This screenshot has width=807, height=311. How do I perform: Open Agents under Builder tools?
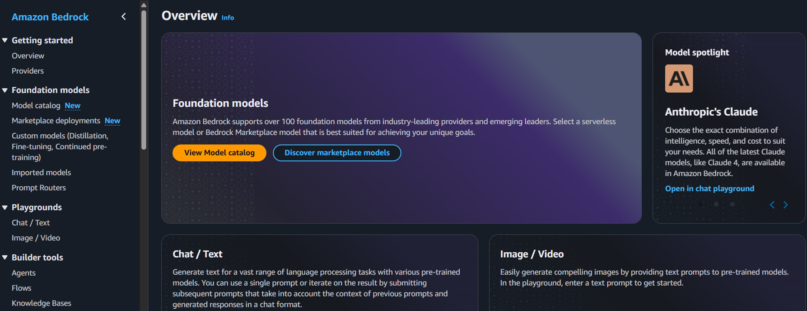click(x=23, y=273)
